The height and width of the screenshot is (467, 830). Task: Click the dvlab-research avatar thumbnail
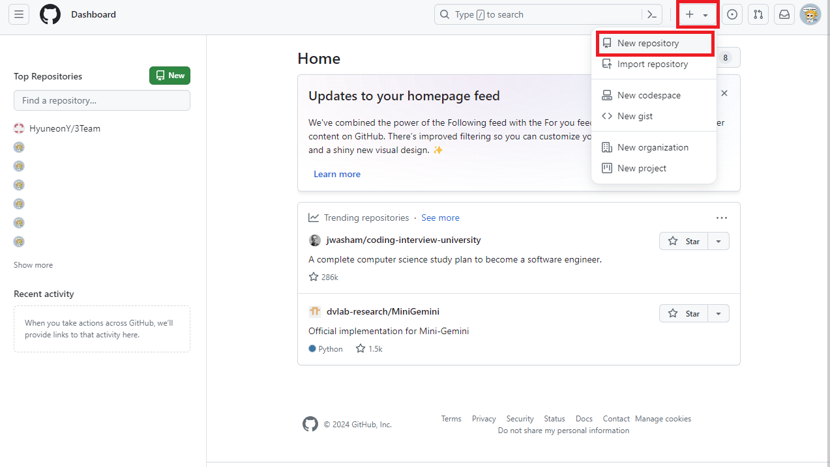(315, 311)
